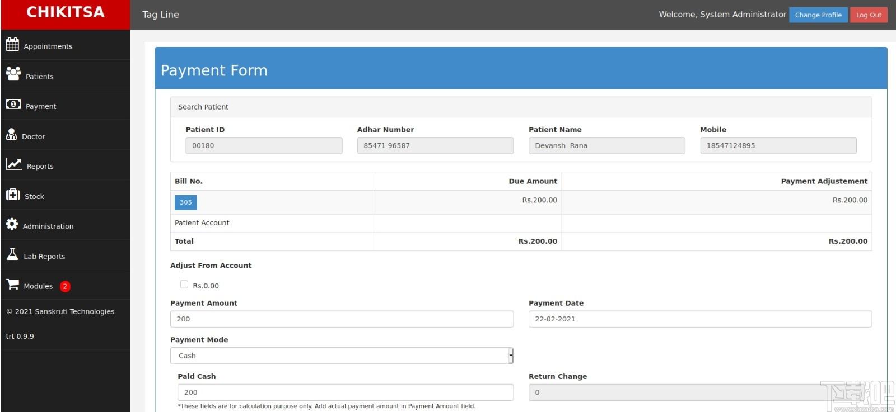The image size is (896, 412).
Task: Open the Payment Mode dropdown
Action: click(x=342, y=356)
